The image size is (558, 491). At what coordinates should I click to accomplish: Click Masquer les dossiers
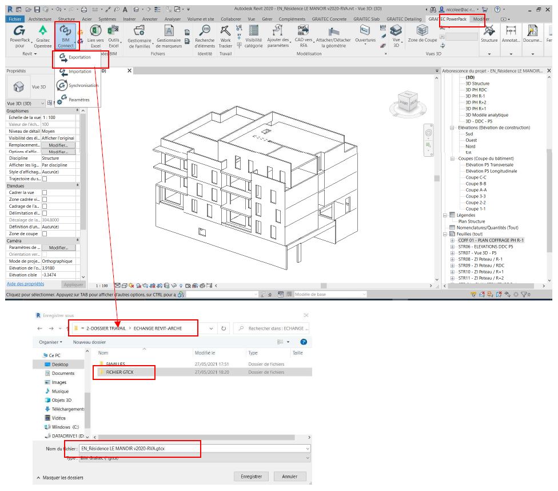pyautogui.click(x=60, y=477)
